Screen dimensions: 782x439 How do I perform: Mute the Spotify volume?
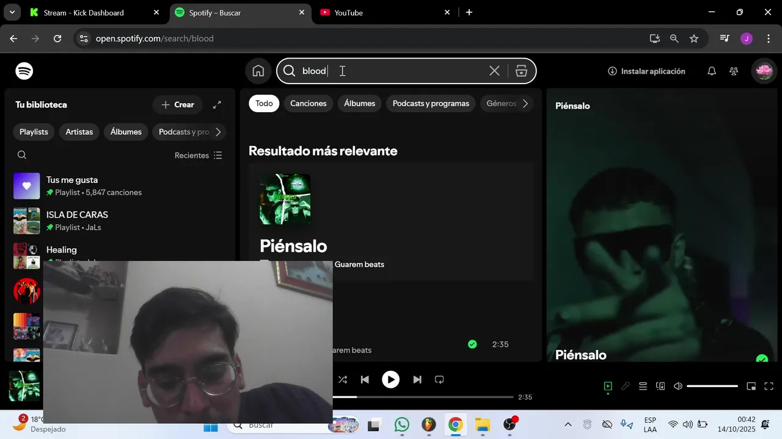[x=678, y=386]
